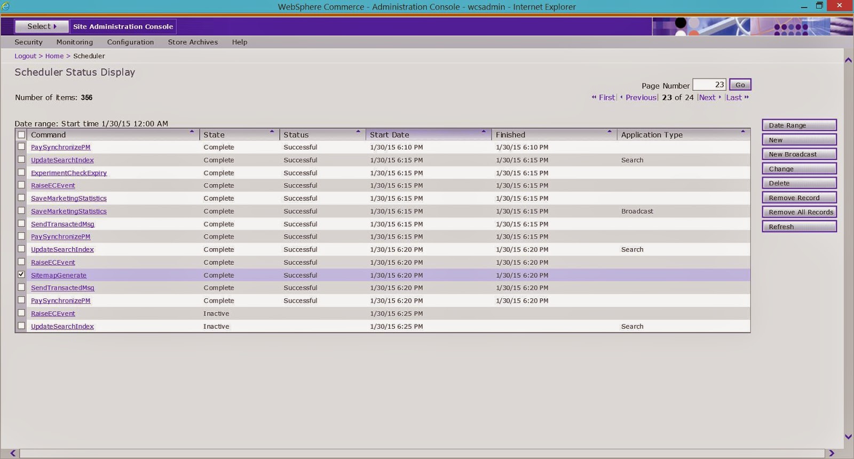854x459 pixels.
Task: Click the Page Number input field
Action: tap(709, 84)
